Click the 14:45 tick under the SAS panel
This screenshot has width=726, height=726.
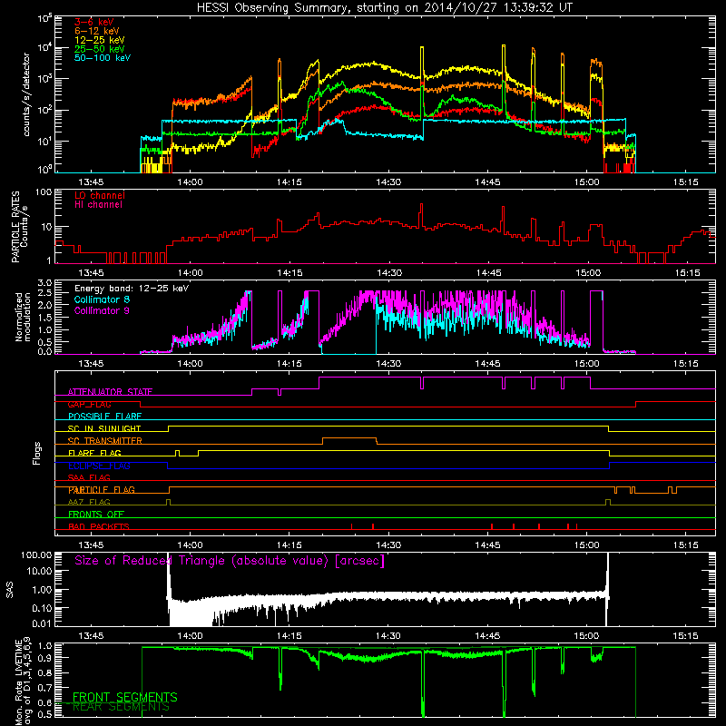point(487,636)
